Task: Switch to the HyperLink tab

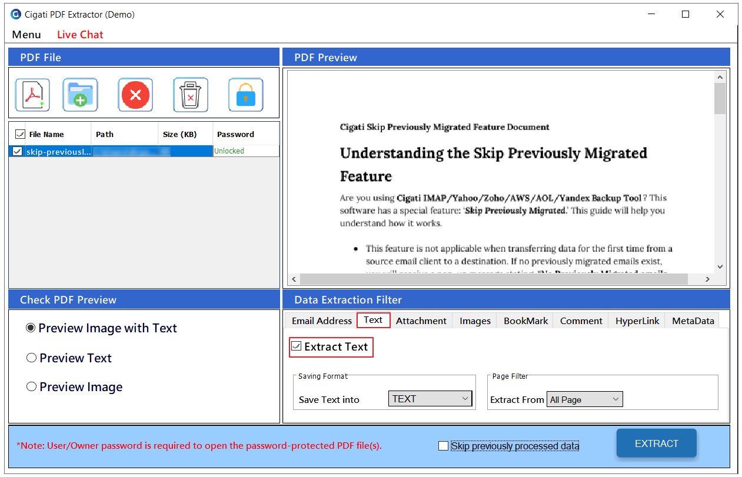Action: 637,321
